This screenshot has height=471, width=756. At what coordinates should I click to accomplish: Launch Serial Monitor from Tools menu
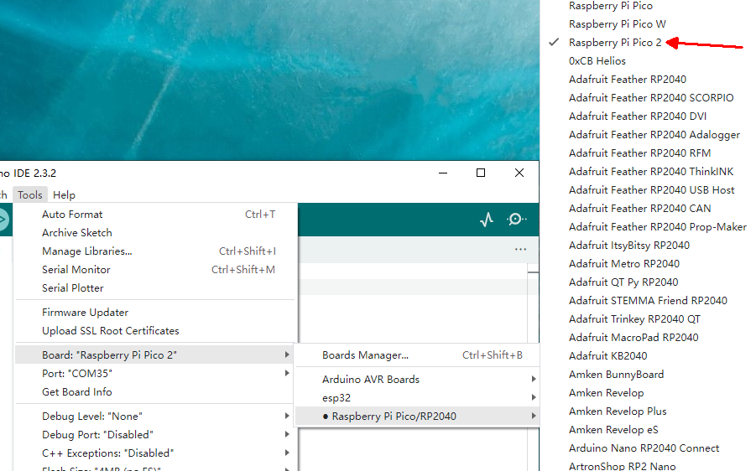click(x=154, y=270)
